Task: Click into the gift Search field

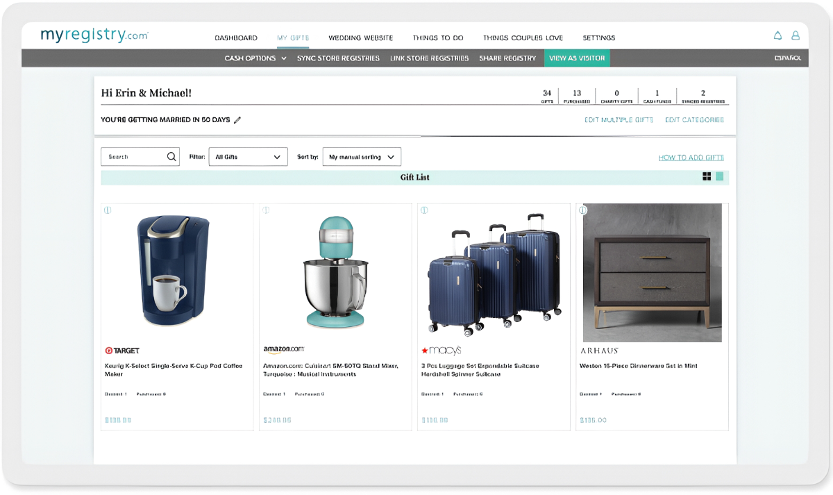Action: coord(135,157)
